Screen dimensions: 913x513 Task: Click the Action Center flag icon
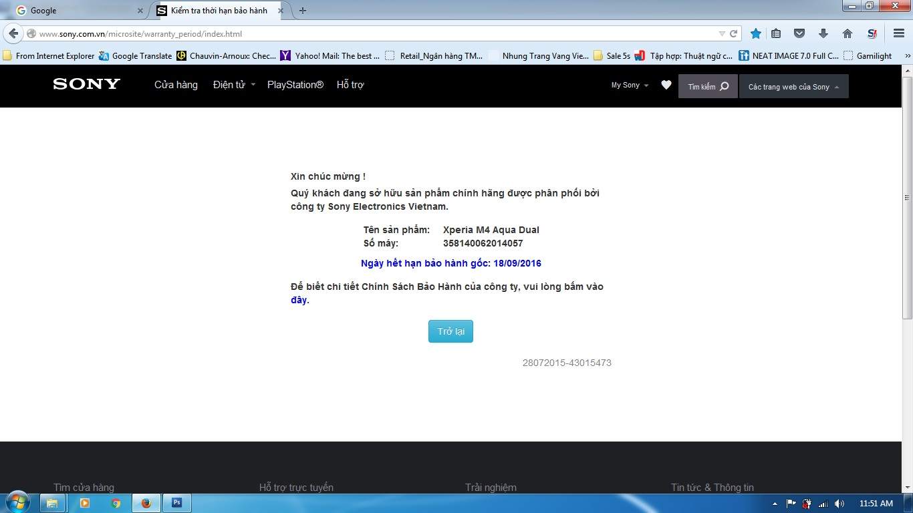tap(791, 504)
